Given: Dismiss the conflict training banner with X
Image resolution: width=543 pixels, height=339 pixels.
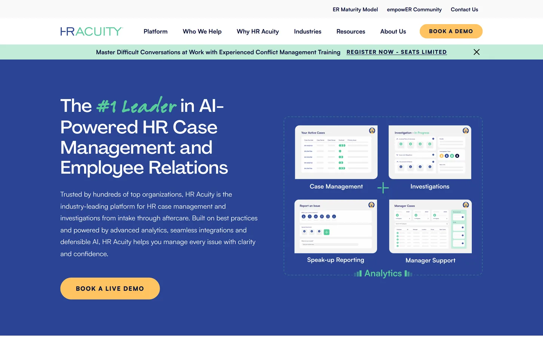Looking at the screenshot, I should click(477, 52).
